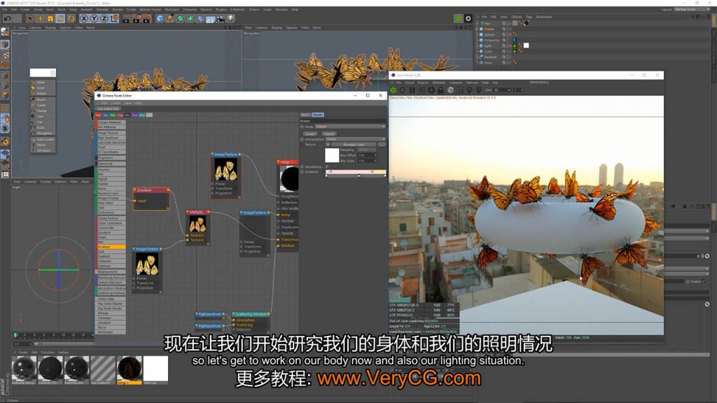Image resolution: width=717 pixels, height=403 pixels.
Task: Collapse the Multiply node triangle
Action: pos(188,212)
